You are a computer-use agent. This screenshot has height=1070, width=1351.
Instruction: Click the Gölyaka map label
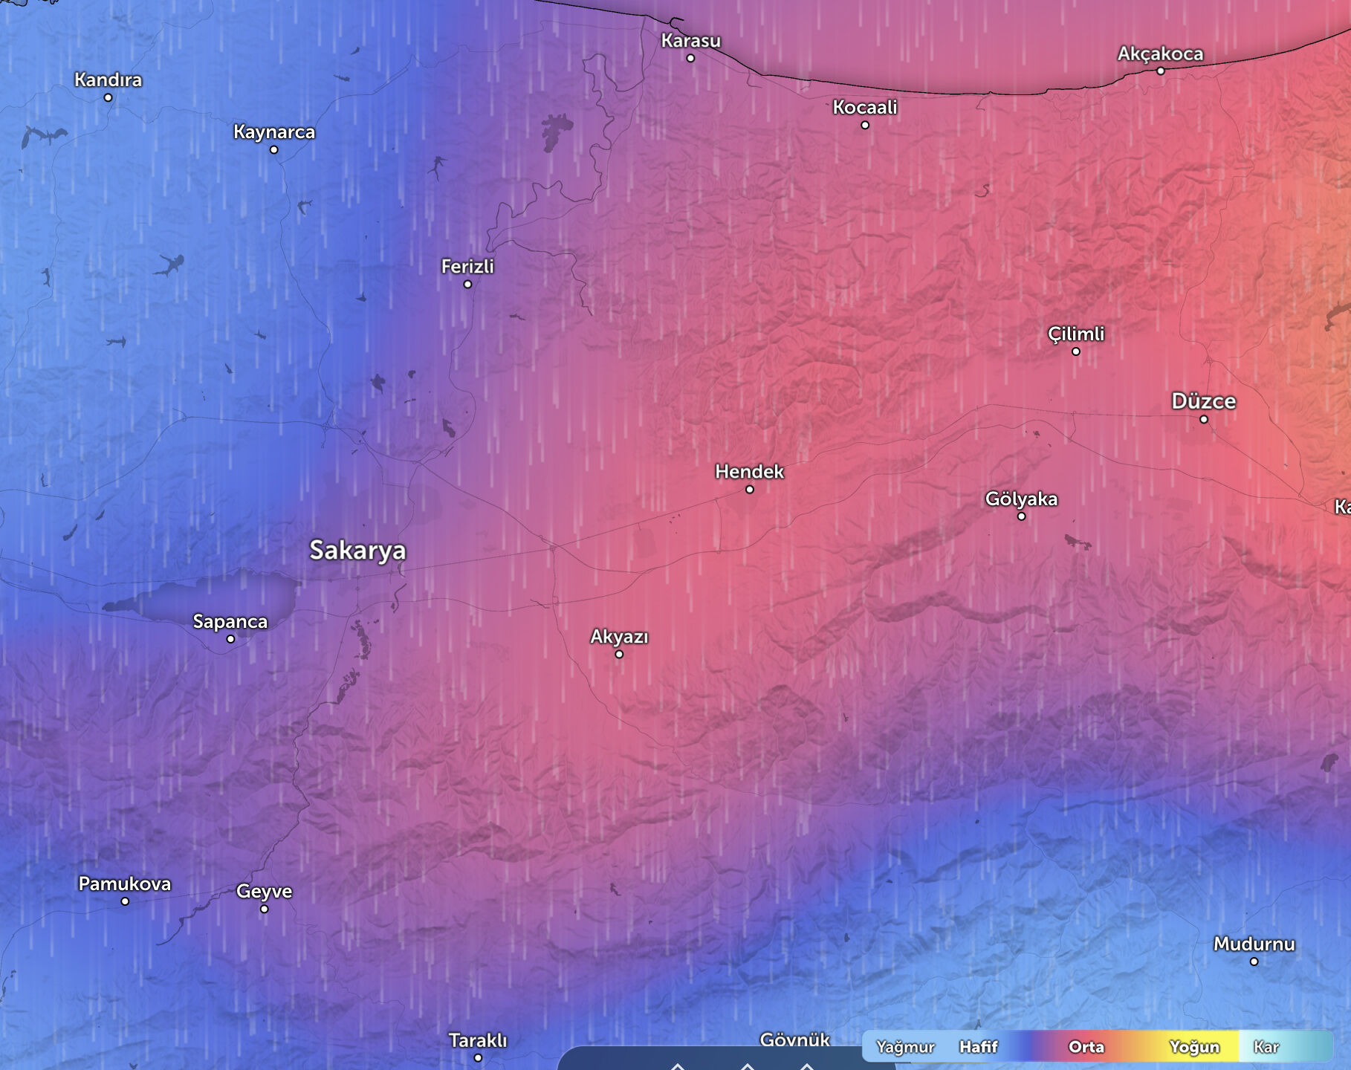[x=1021, y=499]
